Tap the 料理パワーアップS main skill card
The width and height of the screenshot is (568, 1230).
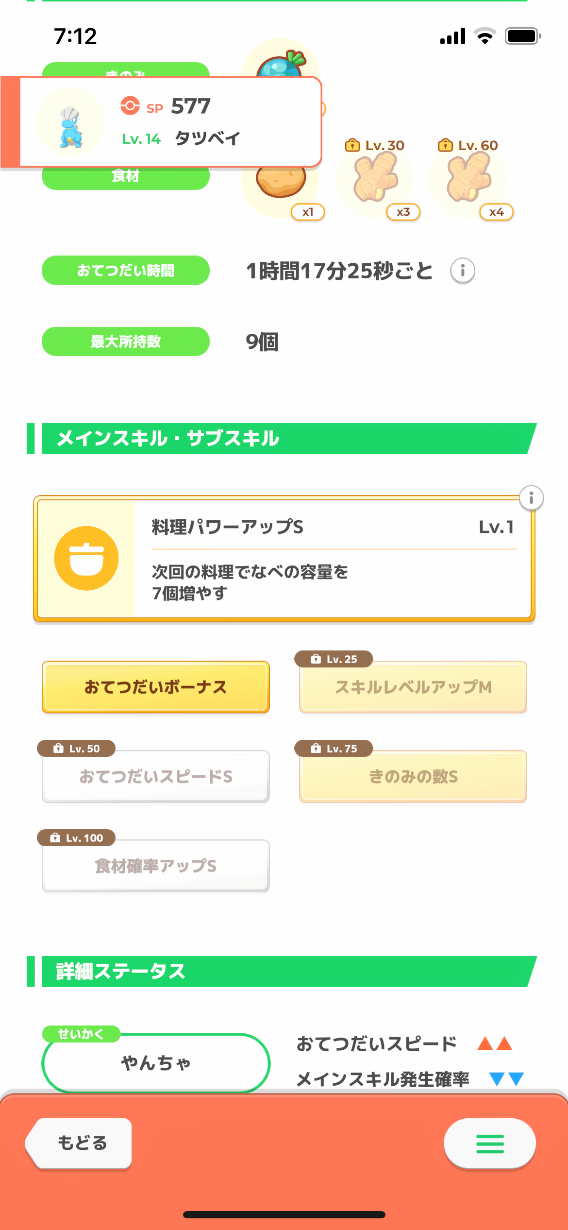tap(333, 559)
